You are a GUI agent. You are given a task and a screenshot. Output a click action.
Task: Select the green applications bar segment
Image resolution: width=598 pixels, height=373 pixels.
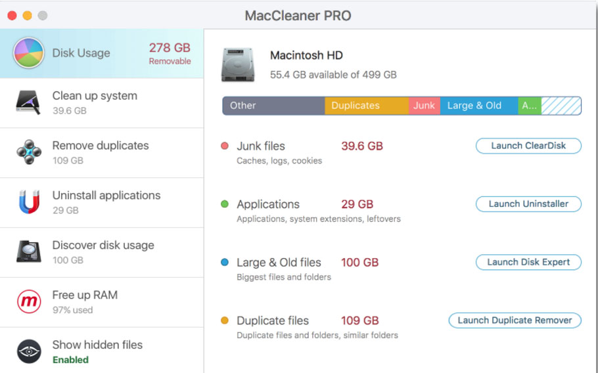click(530, 106)
